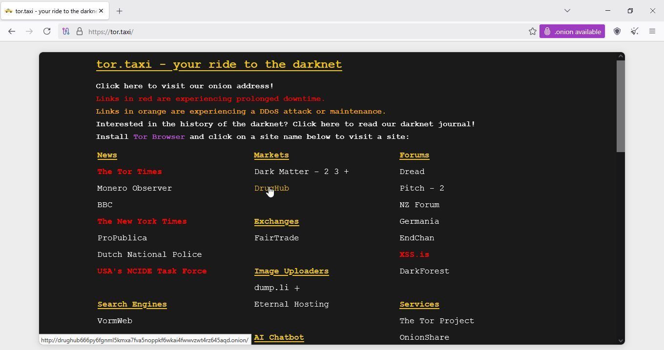Click here to visit our onion address
The width and height of the screenshot is (664, 350).
pos(185,86)
